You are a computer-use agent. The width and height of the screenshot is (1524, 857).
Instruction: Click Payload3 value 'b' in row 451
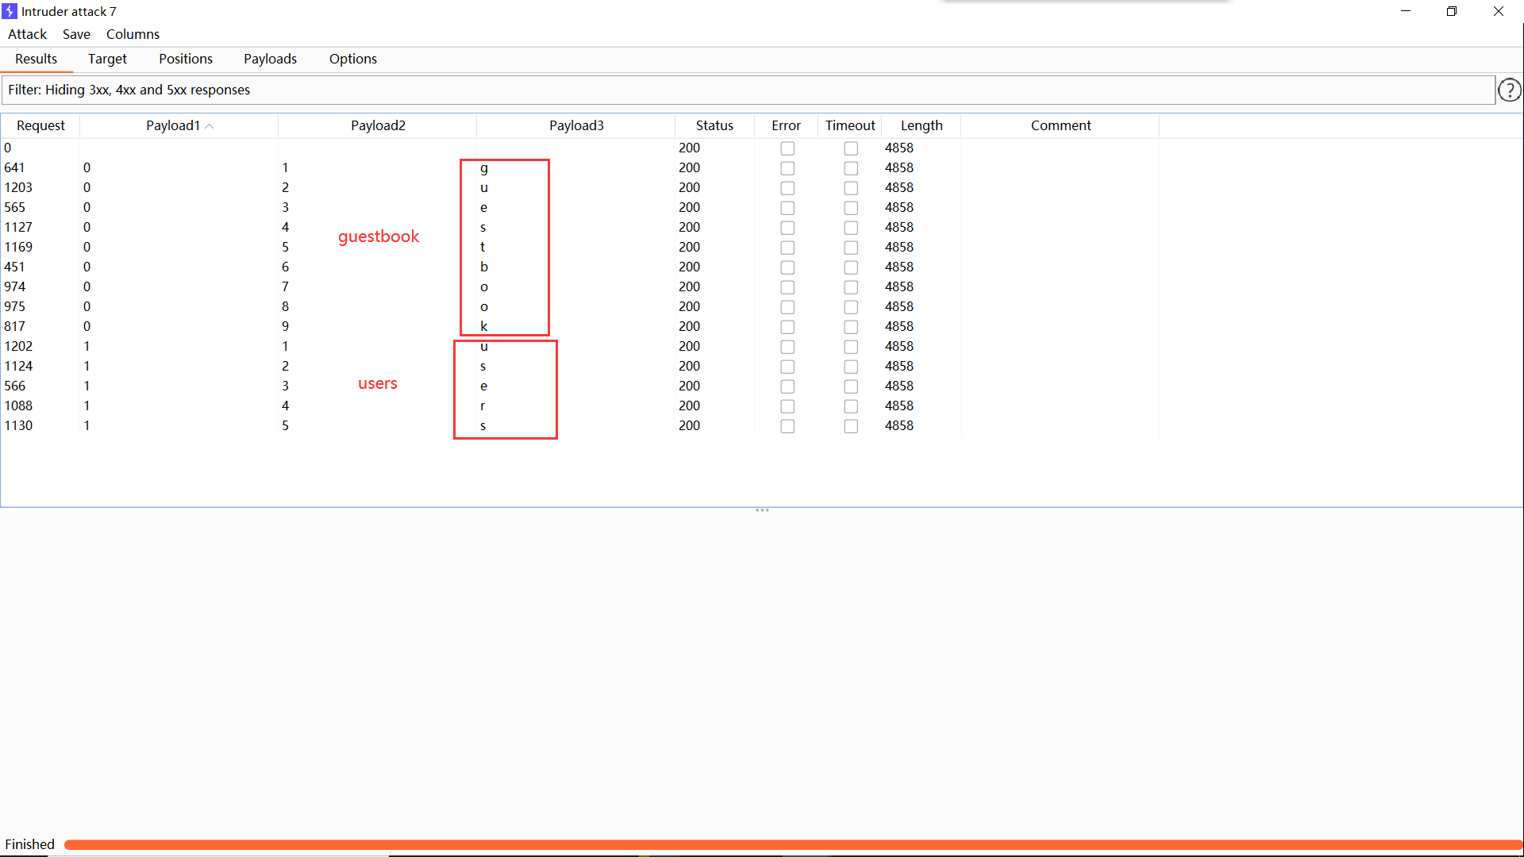pyautogui.click(x=484, y=267)
